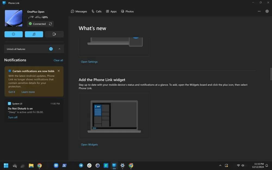Screen dimensions: 272x170
Task: Click the Open Widgets link
Action: point(89,145)
